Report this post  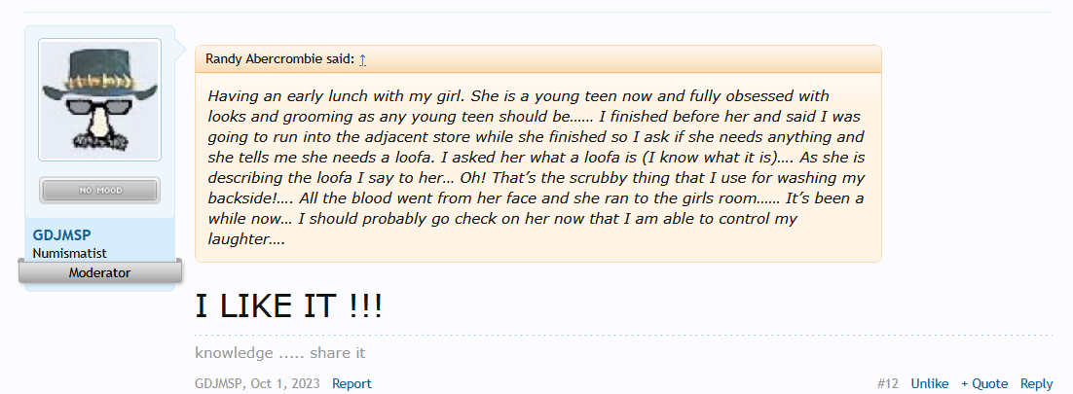point(351,383)
